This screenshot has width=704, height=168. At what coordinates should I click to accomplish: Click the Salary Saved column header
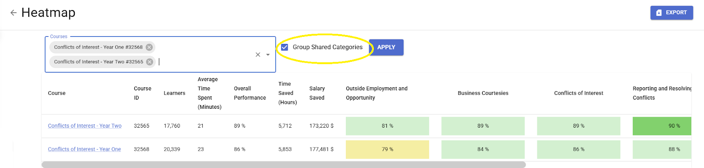tap(317, 93)
